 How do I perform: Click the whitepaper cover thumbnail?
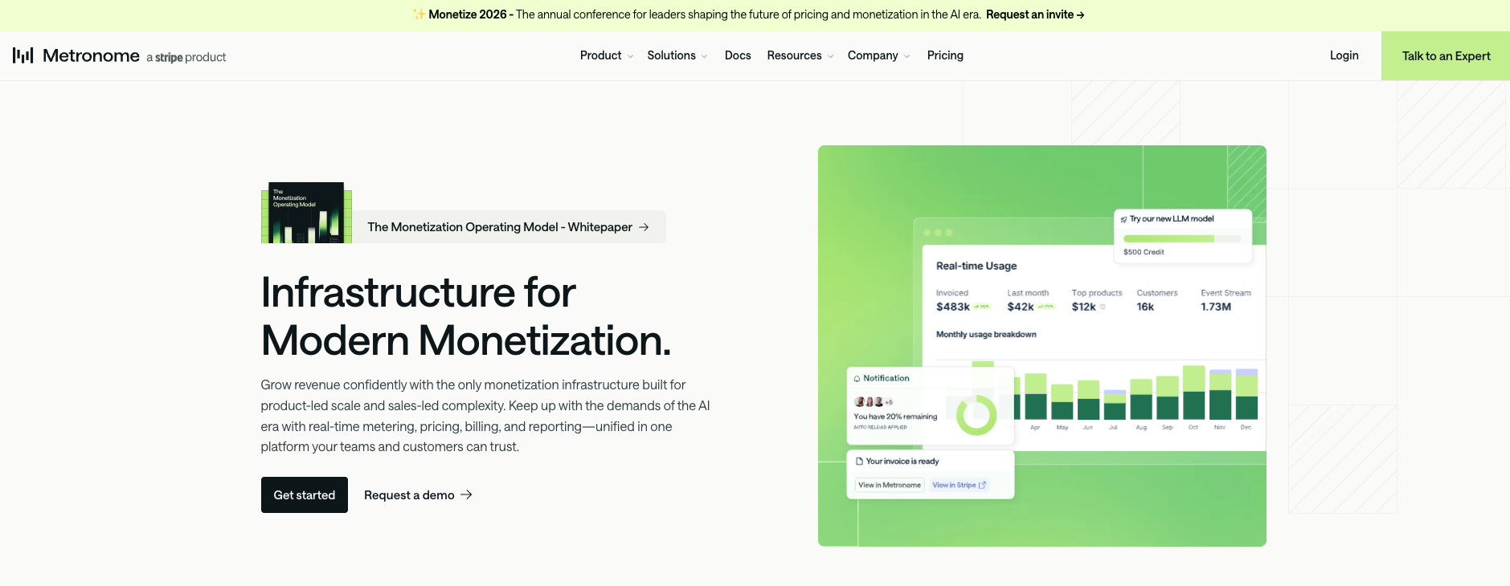pos(306,213)
